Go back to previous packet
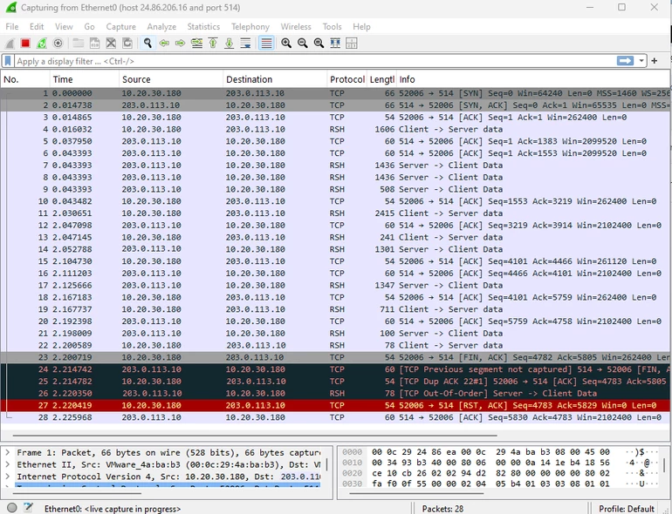Screen dimensions: 672x514 tap(164, 44)
